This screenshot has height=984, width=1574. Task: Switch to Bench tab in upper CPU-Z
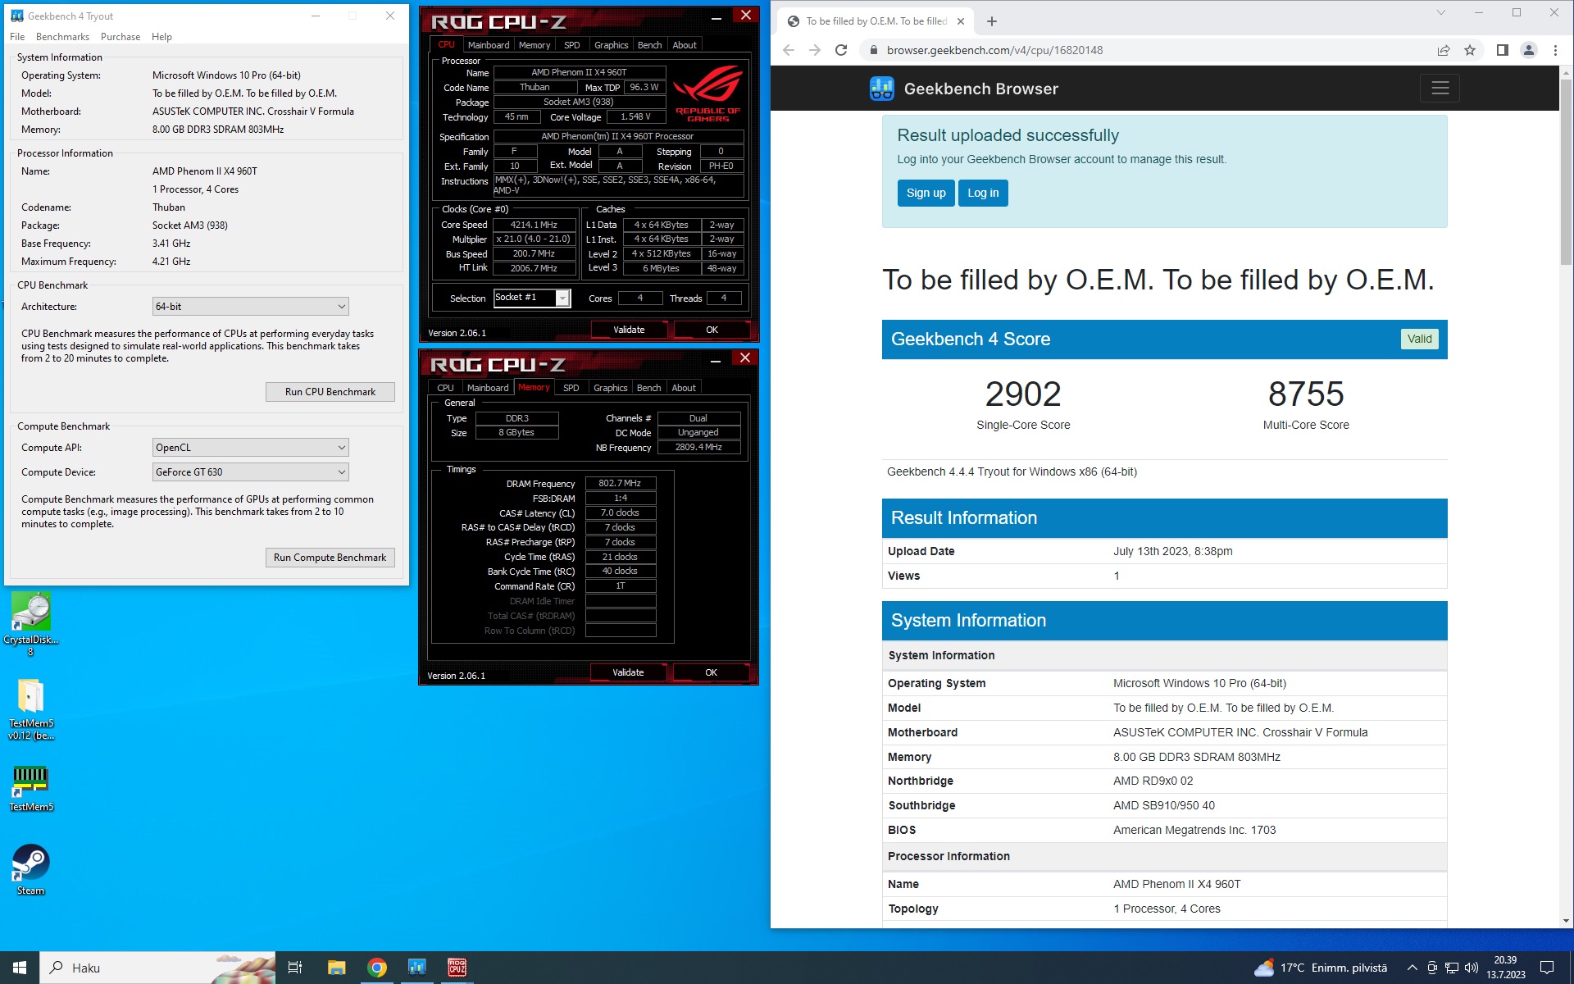(x=649, y=45)
